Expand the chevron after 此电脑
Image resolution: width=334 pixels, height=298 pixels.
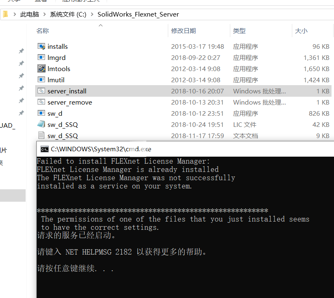coord(45,14)
